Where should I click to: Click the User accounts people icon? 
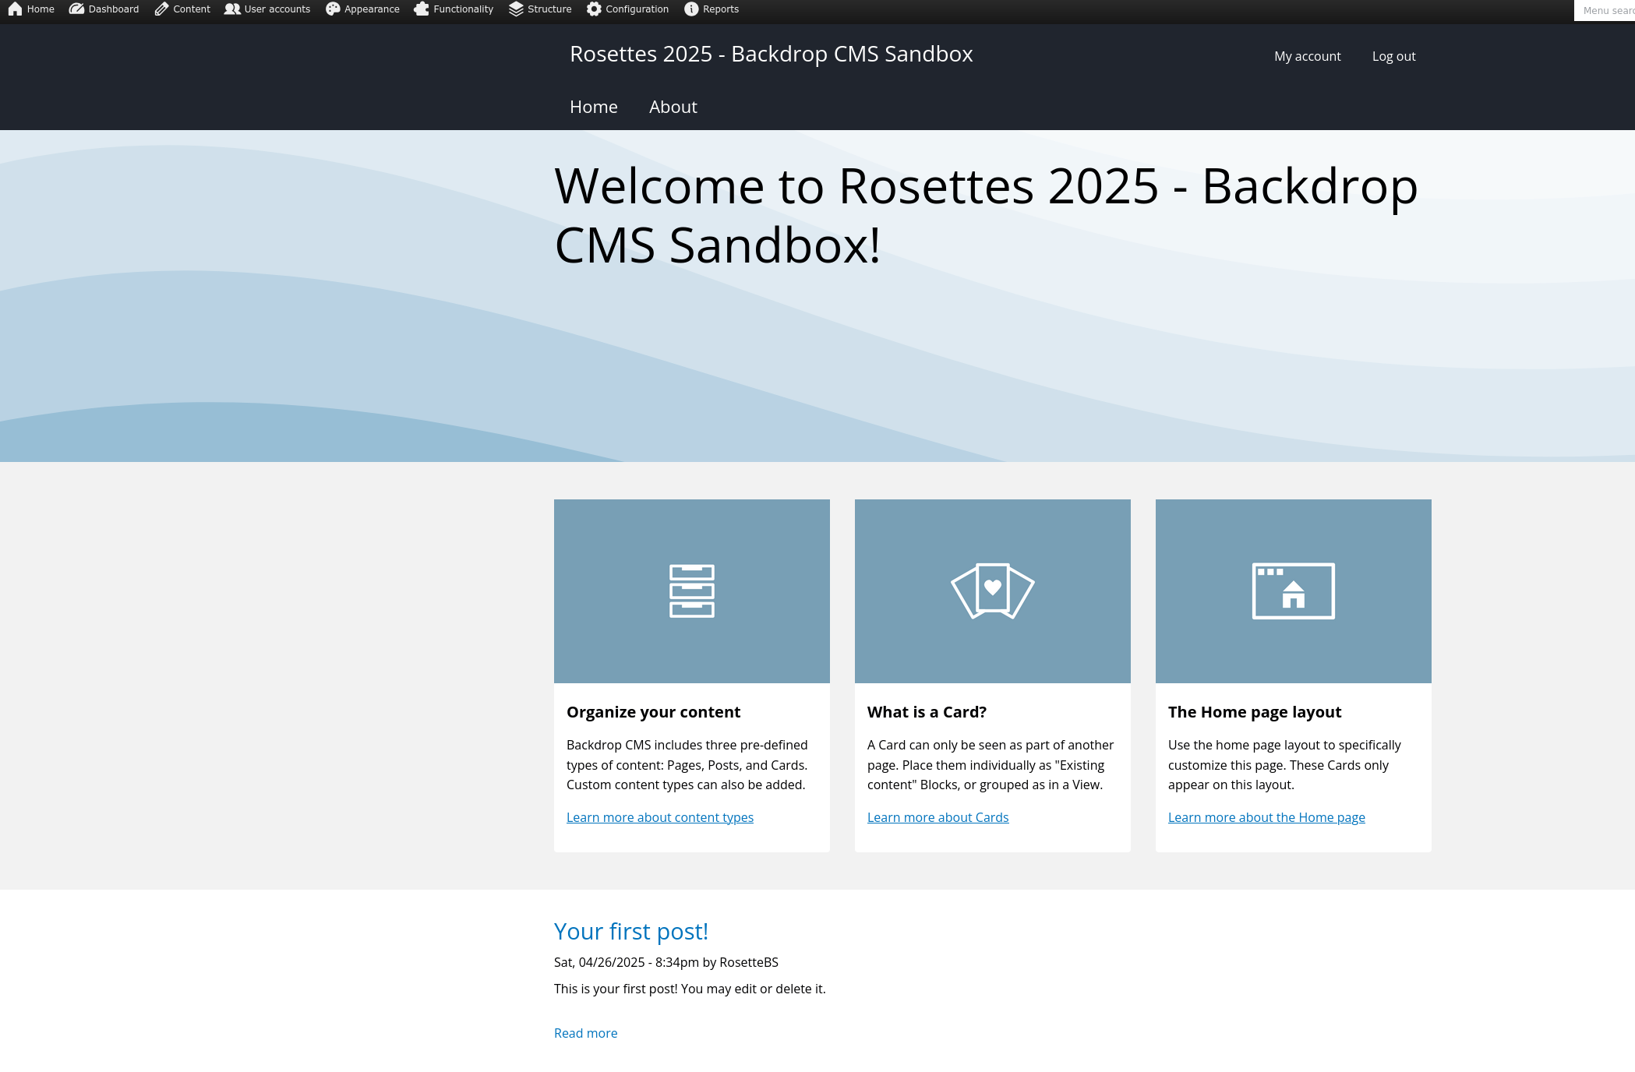click(232, 9)
